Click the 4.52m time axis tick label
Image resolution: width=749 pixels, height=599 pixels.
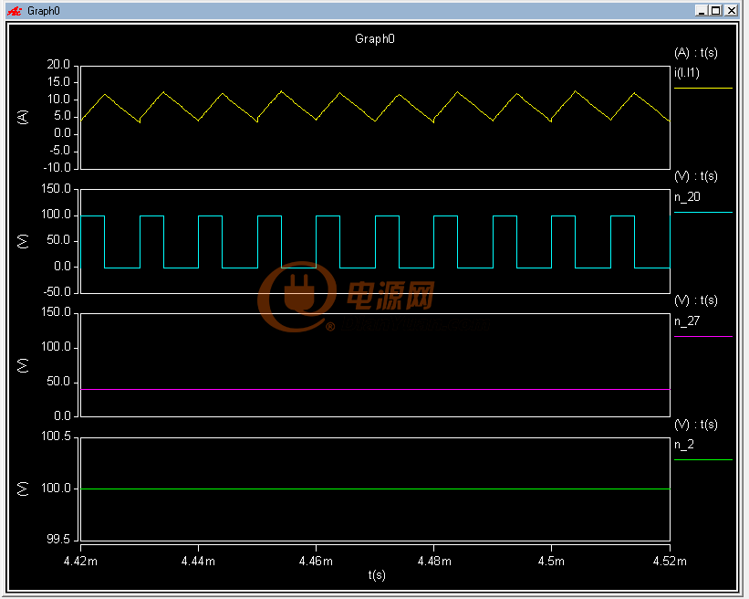670,561
